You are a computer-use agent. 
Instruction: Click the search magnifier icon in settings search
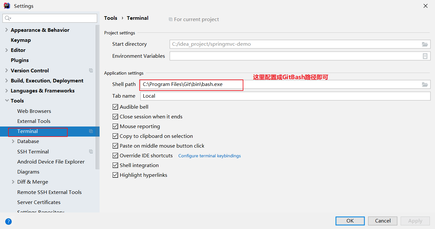8,18
